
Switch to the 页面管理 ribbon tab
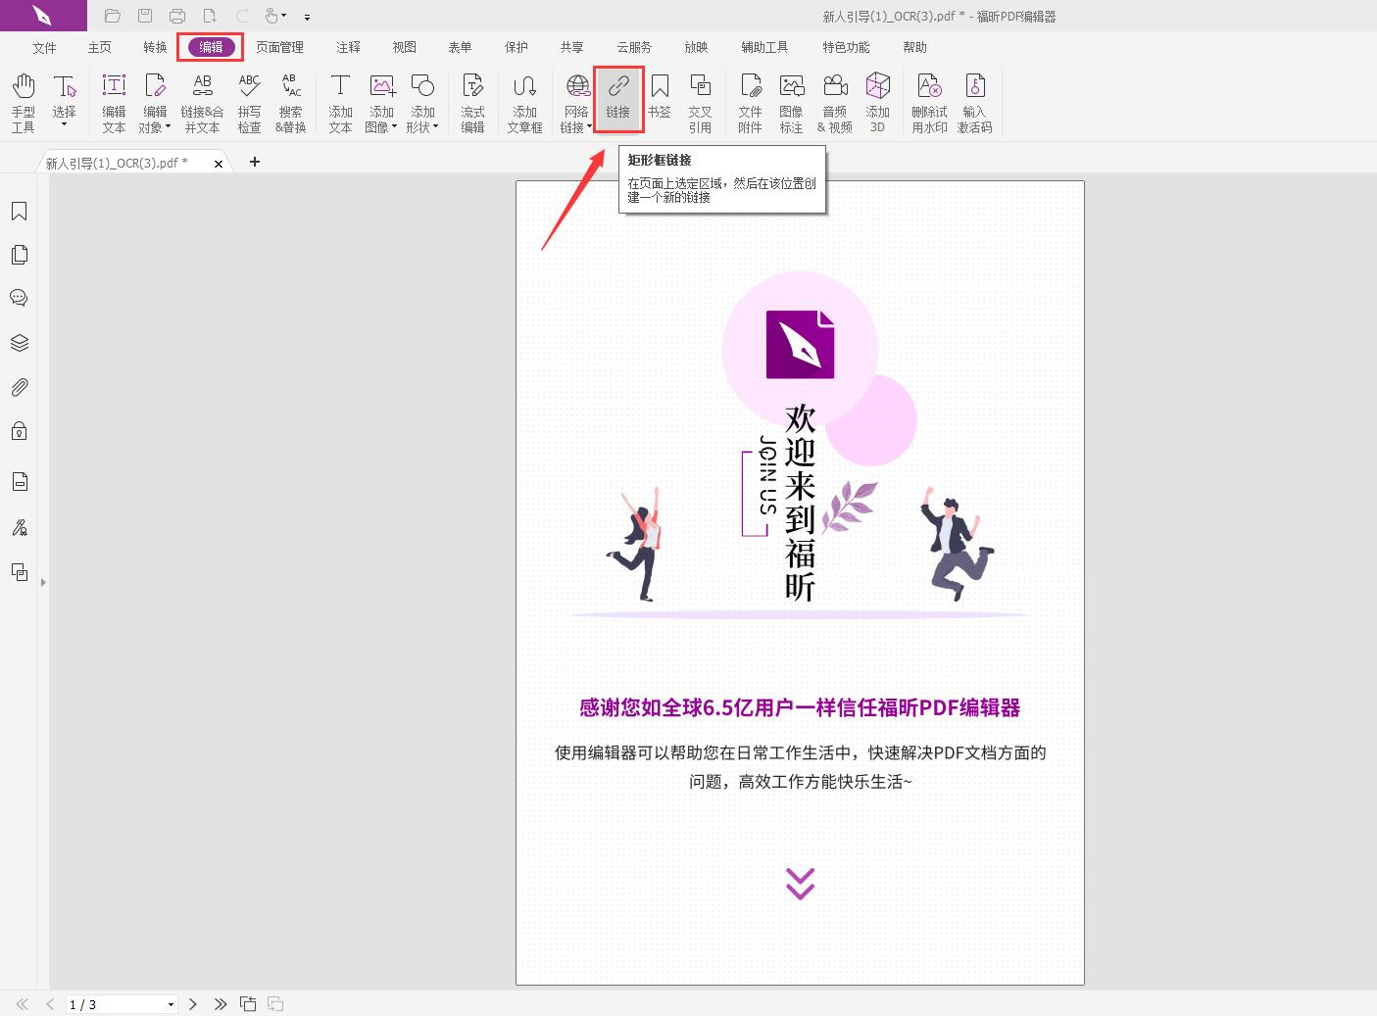coord(278,46)
